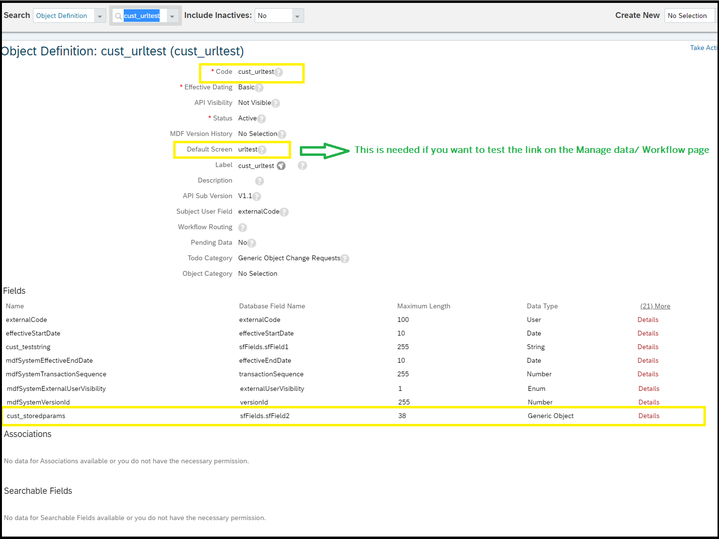This screenshot has height=539, width=719.
Task: Click the API Visibility value Not Visible
Action: pos(254,102)
